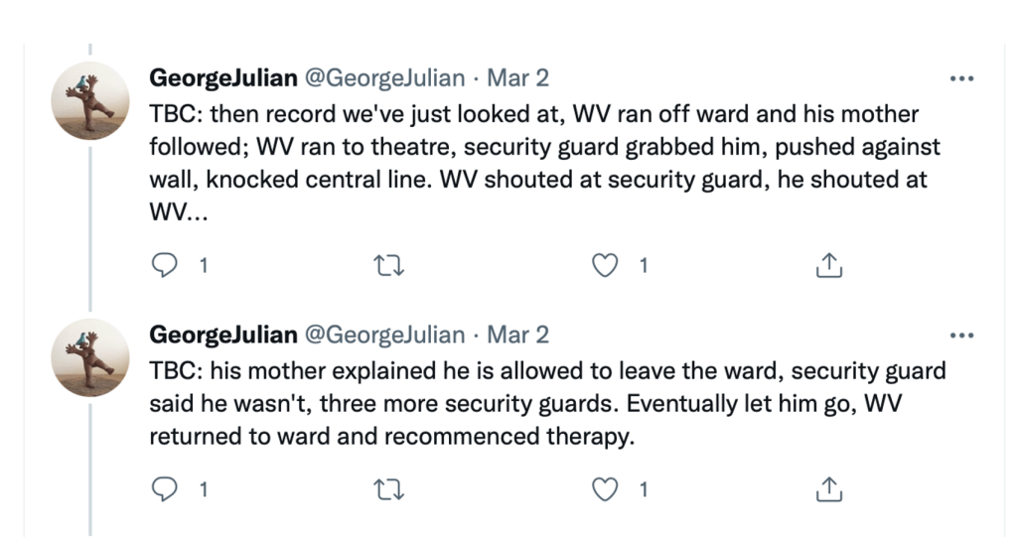Open the more options menu on first tweet

pos(961,78)
